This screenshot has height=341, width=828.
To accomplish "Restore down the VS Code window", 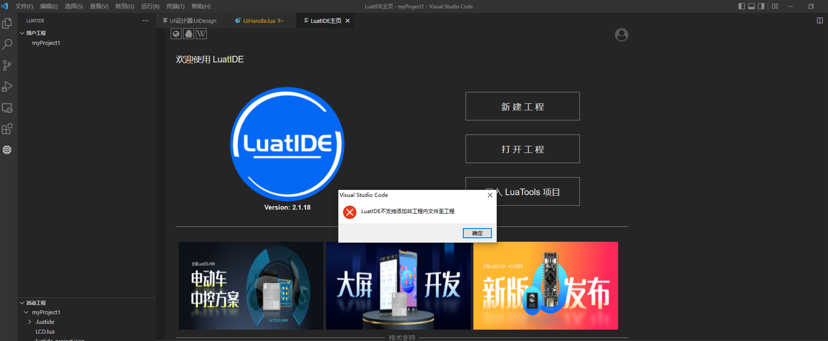I will (x=811, y=6).
